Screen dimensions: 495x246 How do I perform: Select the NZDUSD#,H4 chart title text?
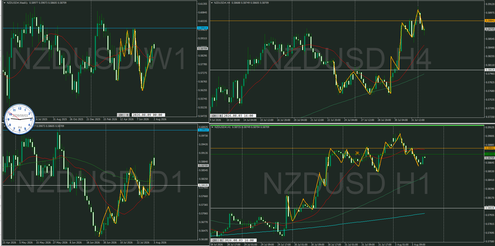coord(222,3)
